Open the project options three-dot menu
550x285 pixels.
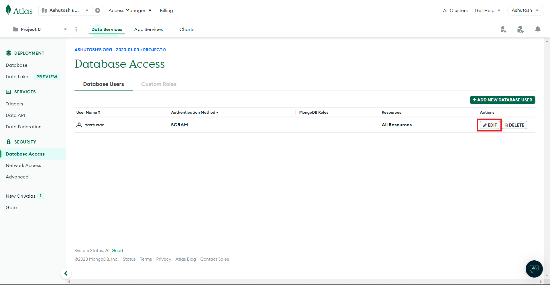click(76, 29)
